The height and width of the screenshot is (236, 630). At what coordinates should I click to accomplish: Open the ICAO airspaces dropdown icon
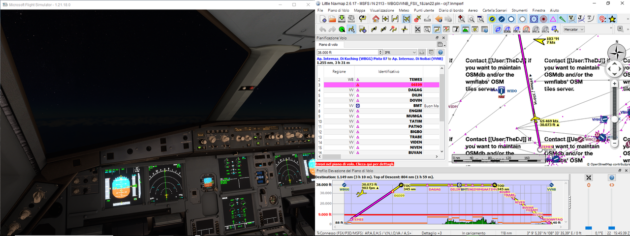[507, 29]
